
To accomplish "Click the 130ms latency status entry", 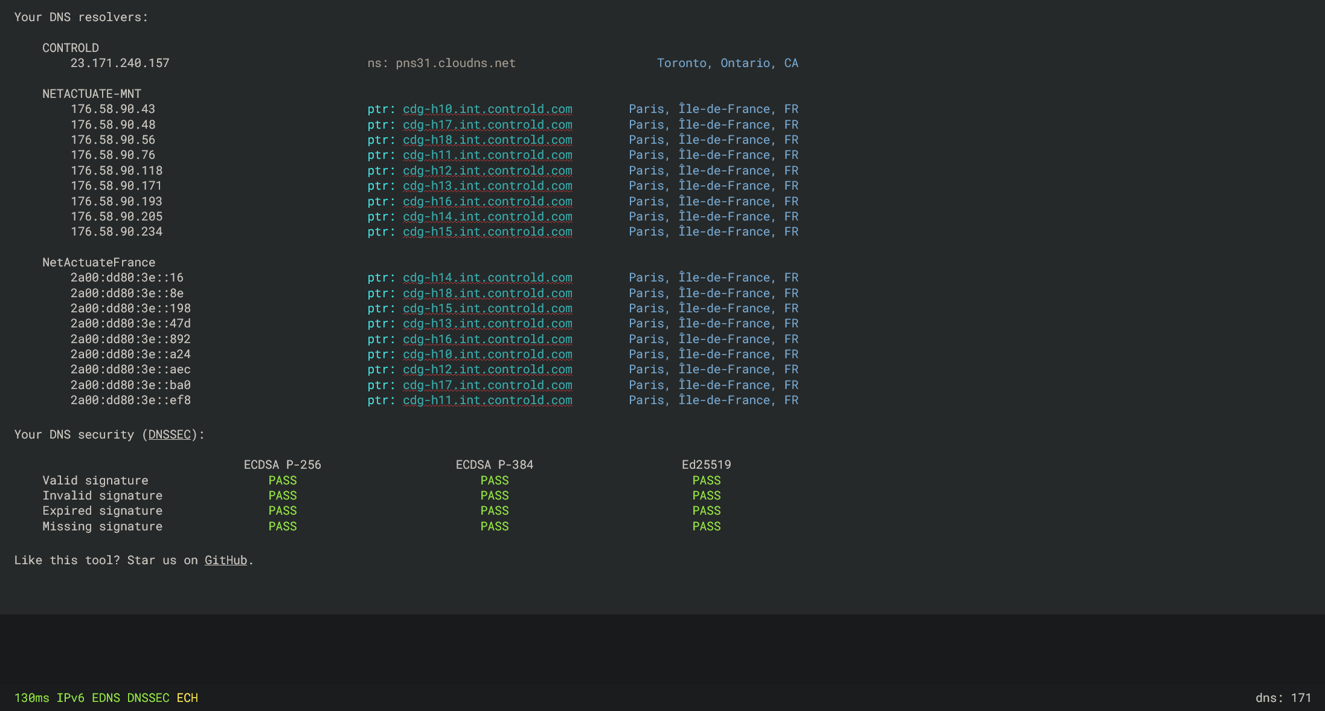I will point(32,698).
